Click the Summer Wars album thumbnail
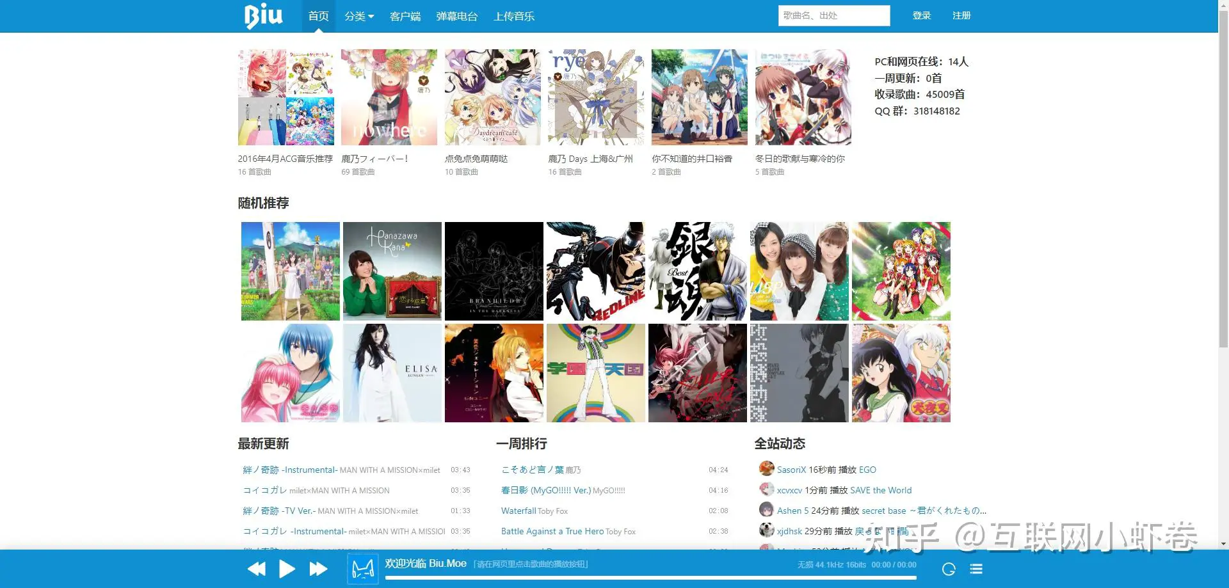The image size is (1229, 588). (x=291, y=271)
